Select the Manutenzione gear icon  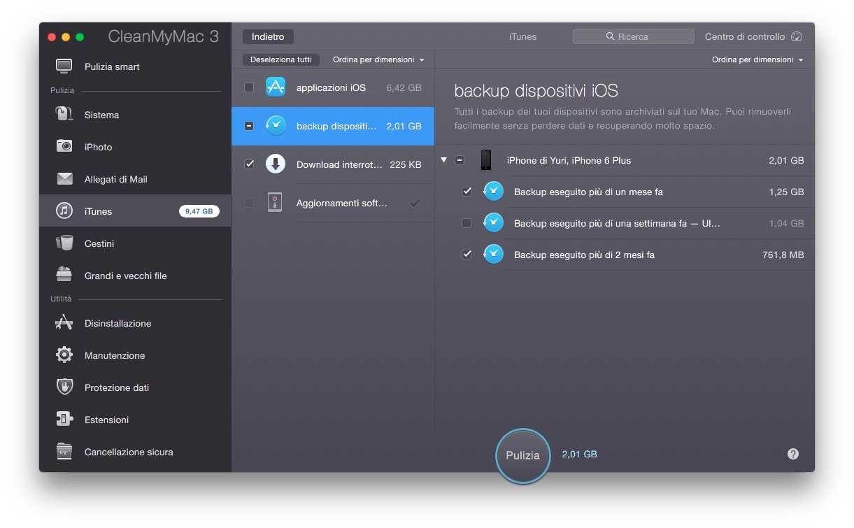coord(64,355)
